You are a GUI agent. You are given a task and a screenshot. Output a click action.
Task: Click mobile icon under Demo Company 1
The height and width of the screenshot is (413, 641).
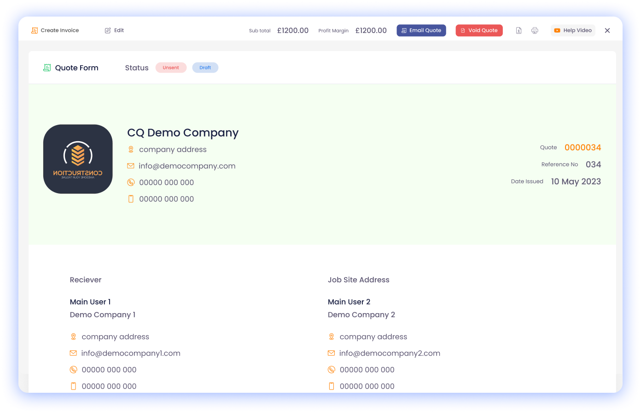(x=73, y=386)
